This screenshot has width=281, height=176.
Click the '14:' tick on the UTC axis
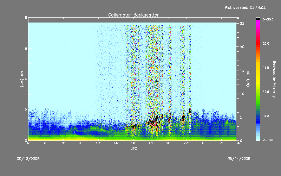point(116,143)
